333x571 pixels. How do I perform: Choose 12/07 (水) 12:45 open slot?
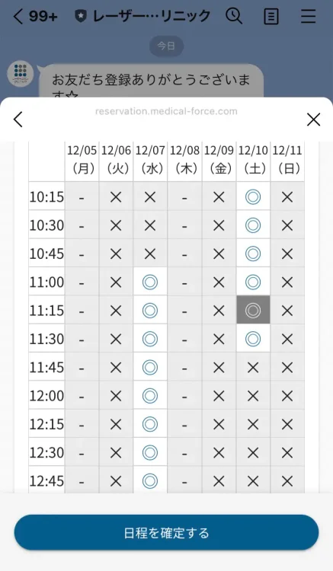(x=150, y=481)
